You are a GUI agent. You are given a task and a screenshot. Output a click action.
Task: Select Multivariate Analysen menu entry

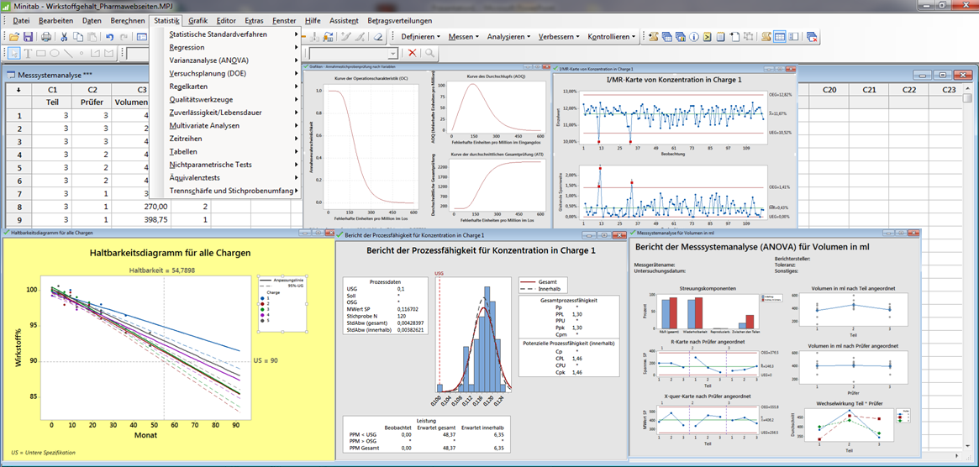226,125
